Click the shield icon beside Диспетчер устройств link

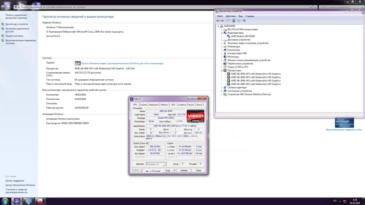click(3, 24)
